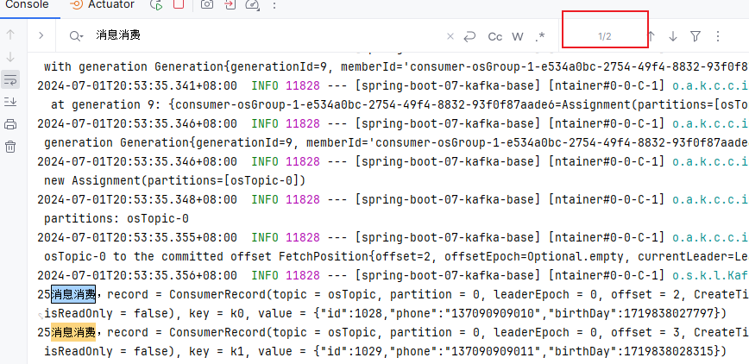Go to next search occurrence
Viewport: 749px width, 364px height.
[673, 36]
